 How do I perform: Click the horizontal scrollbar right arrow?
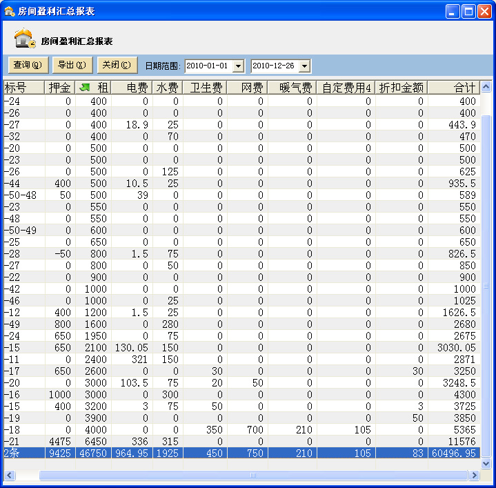pos(474,475)
